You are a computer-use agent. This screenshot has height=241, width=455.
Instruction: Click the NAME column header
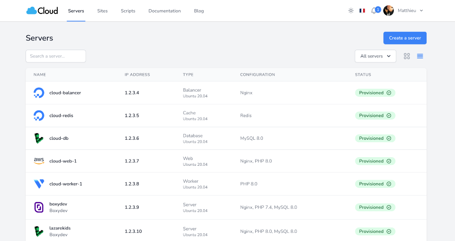[x=40, y=75]
